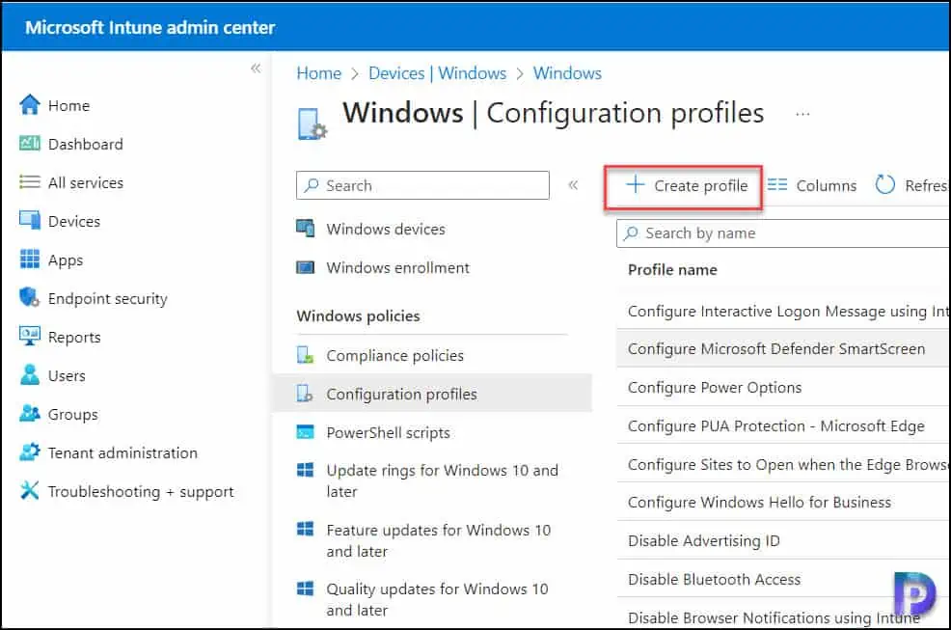This screenshot has width=951, height=630.
Task: Go to Home breadcrumb link
Action: point(319,73)
